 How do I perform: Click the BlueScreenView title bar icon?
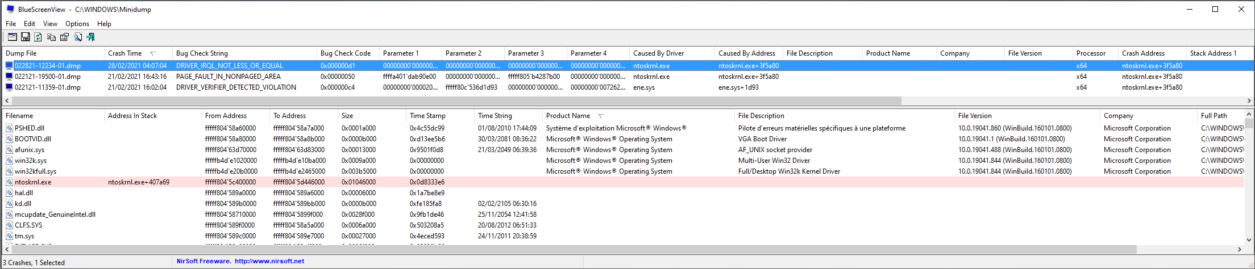click(10, 9)
